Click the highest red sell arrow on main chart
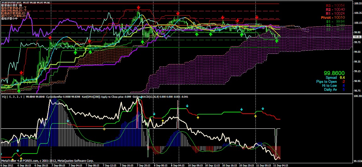This screenshot has width=362, height=167. [x=139, y=7]
